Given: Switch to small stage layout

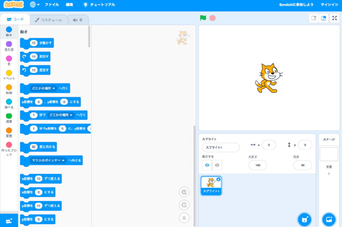Looking at the screenshot, I should (314, 18).
